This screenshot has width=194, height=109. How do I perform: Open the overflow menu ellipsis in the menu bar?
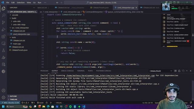click(x=45, y=3)
